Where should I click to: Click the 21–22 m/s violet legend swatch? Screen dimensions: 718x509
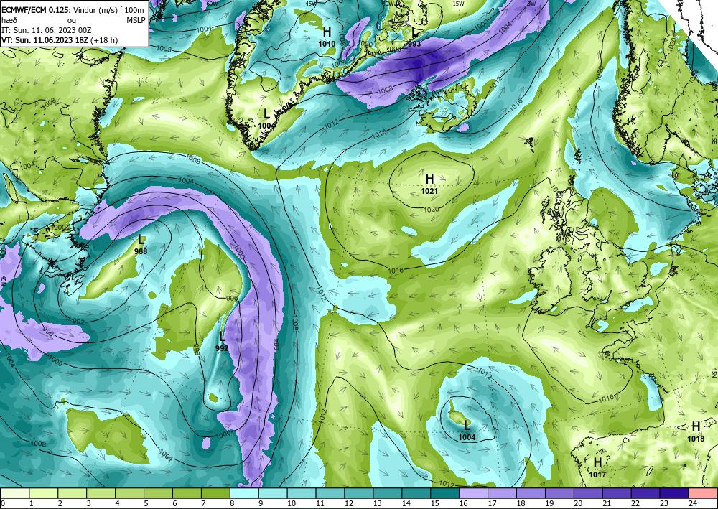[617, 493]
